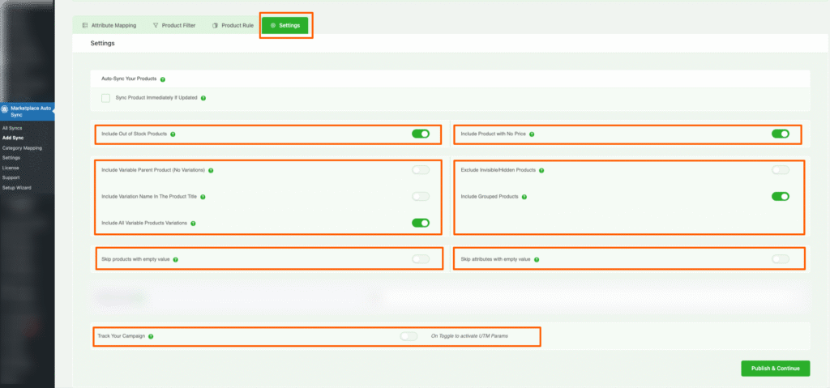Open Settings link in sidebar
Viewport: 830px width, 388px height.
tap(11, 158)
